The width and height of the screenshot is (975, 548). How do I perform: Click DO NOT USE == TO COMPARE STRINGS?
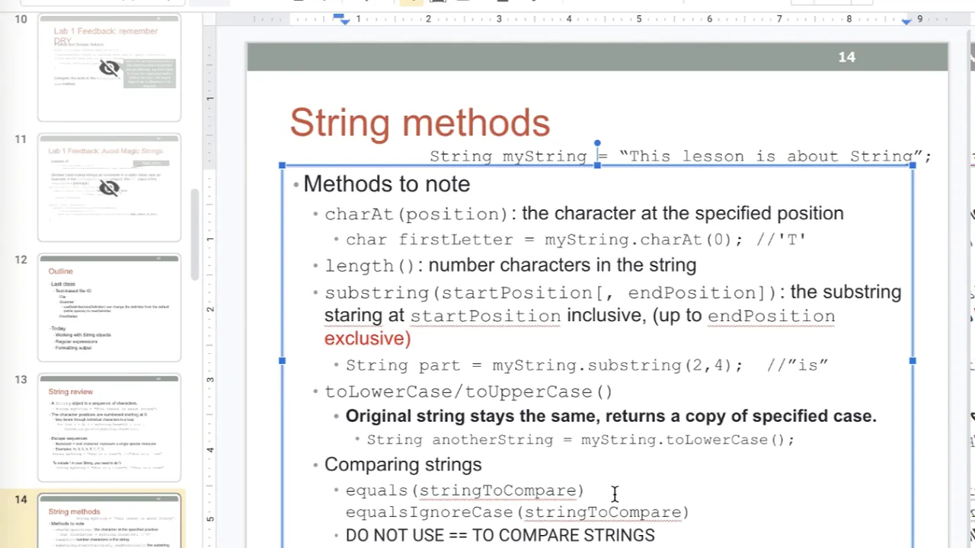coord(500,536)
